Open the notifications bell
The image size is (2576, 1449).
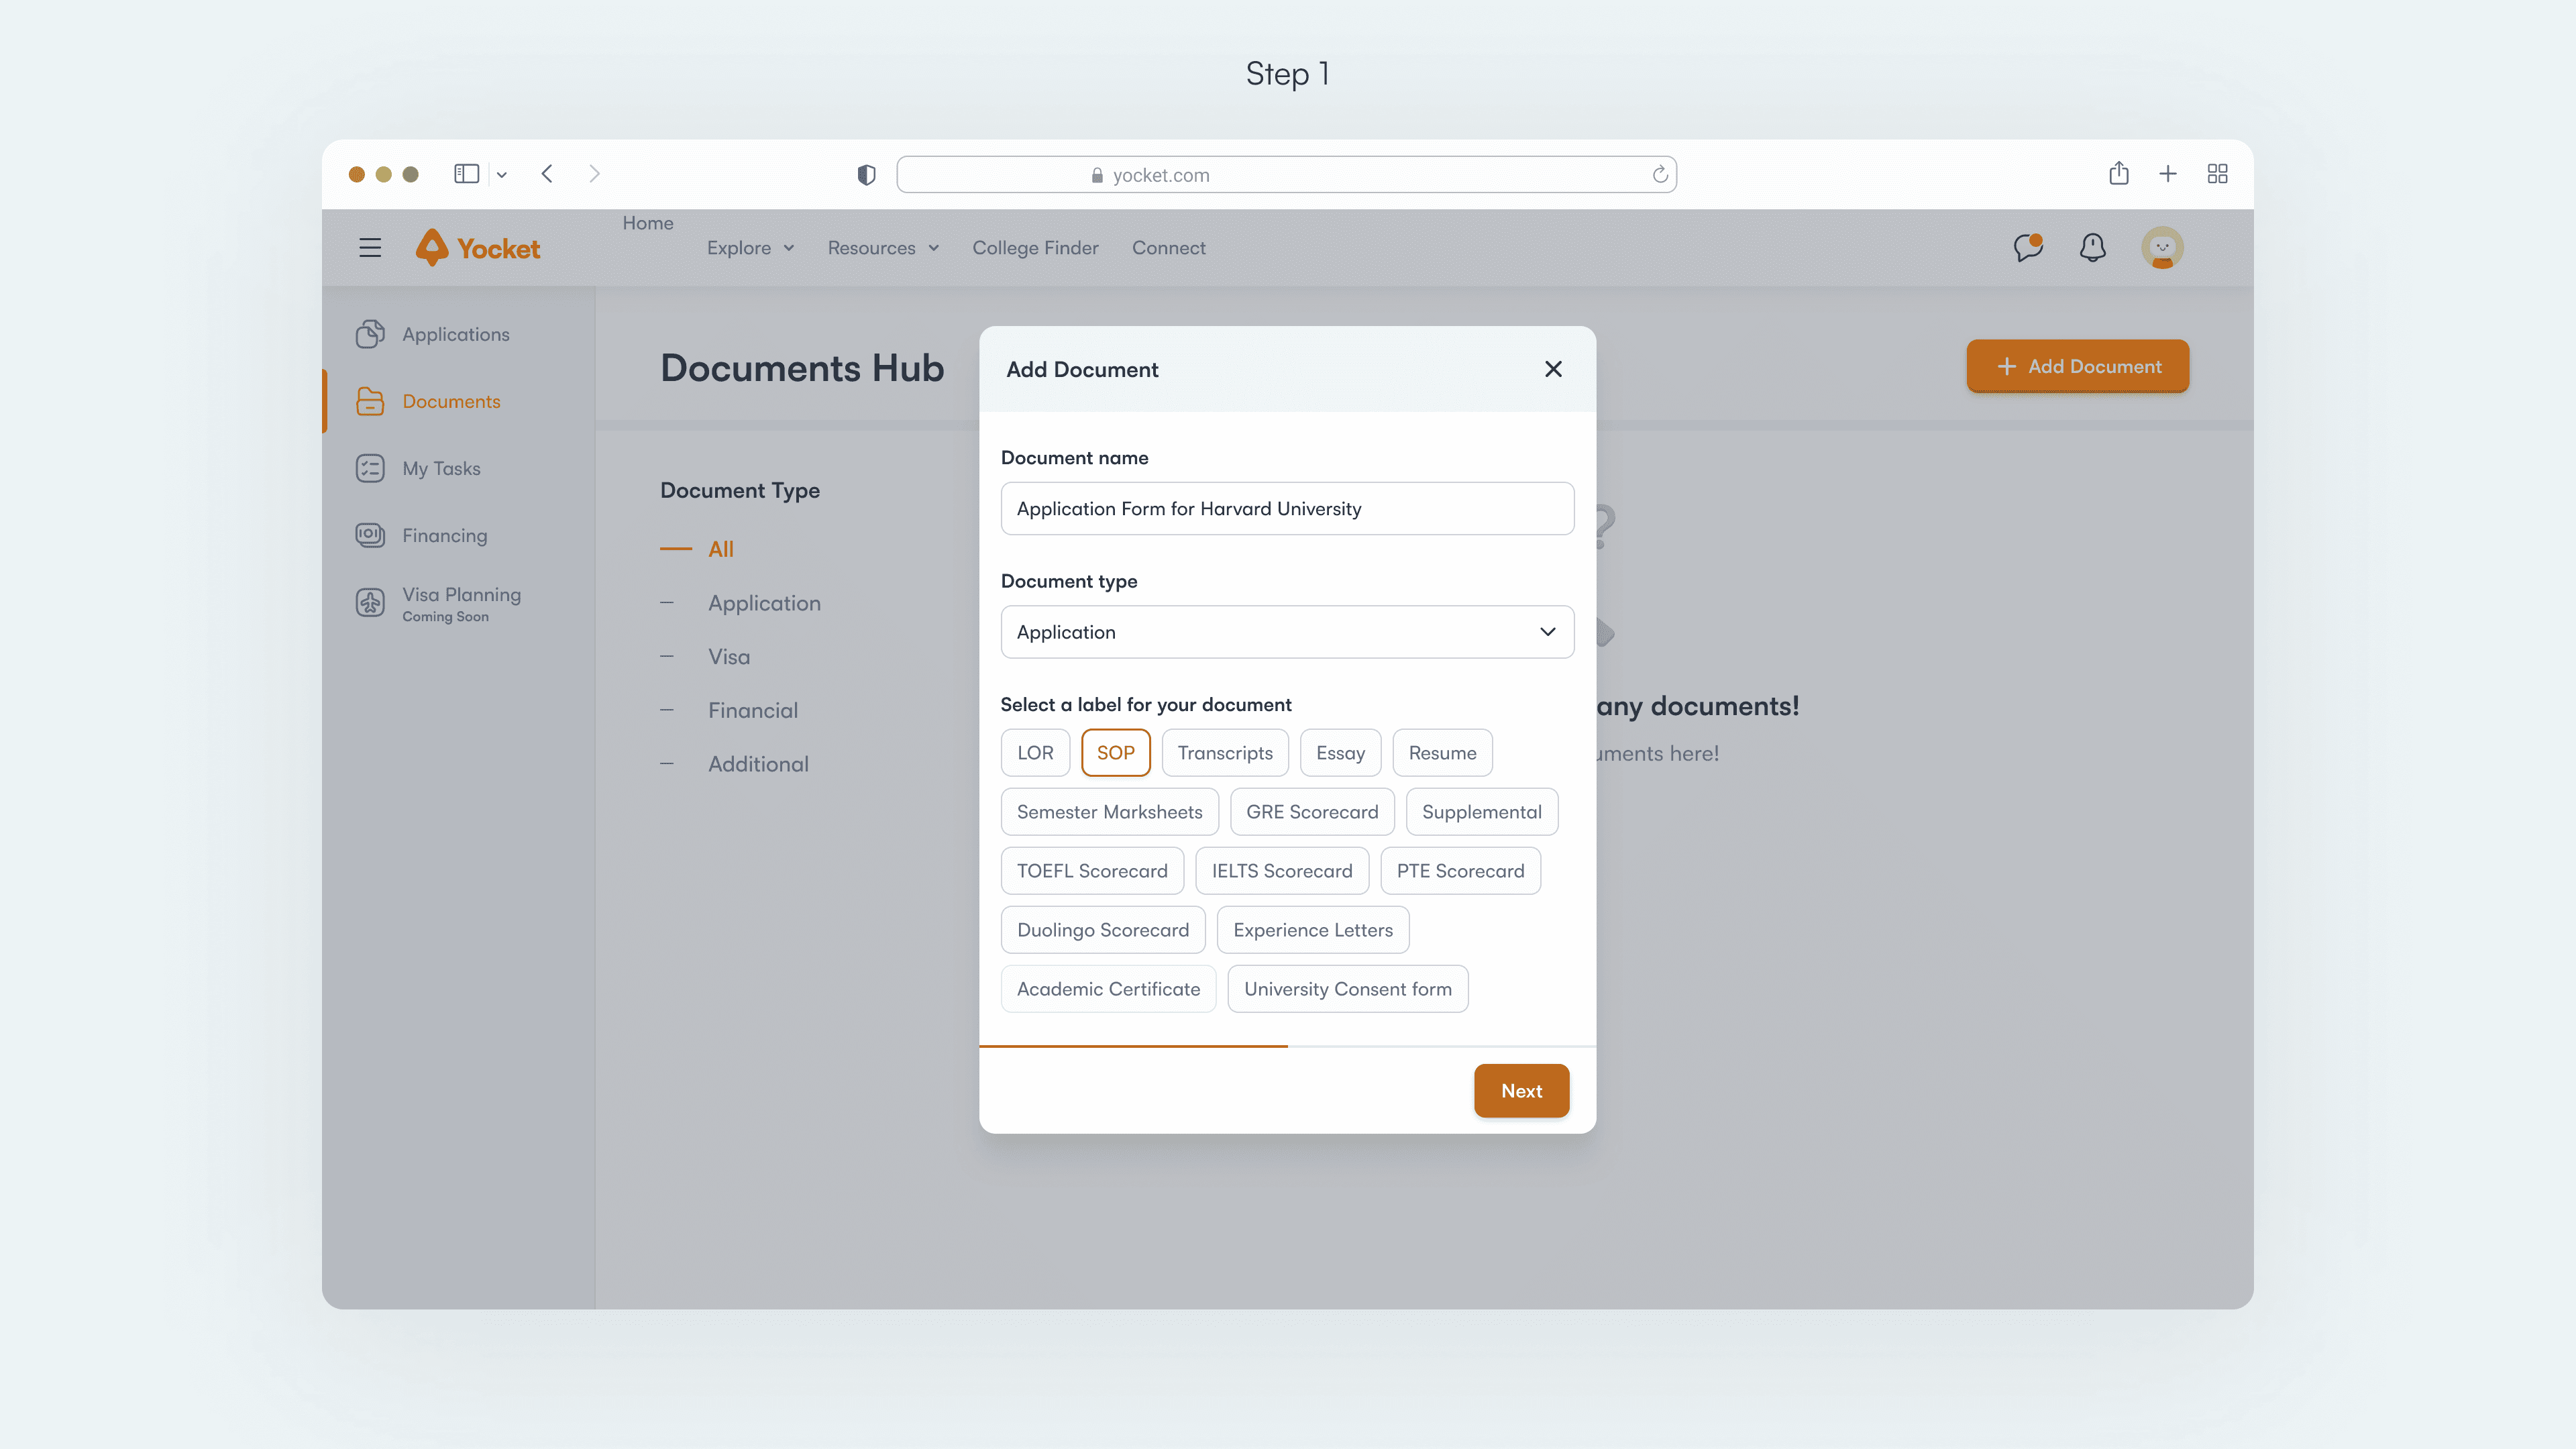pos(2092,248)
